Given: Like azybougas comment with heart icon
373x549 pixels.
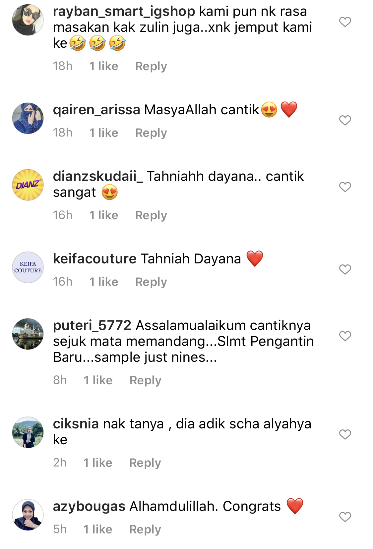Looking at the screenshot, I should (345, 517).
